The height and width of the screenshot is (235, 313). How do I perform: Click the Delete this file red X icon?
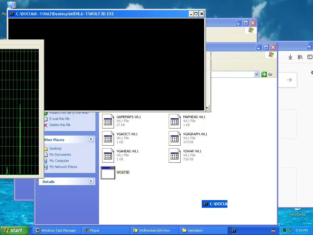[46, 125]
